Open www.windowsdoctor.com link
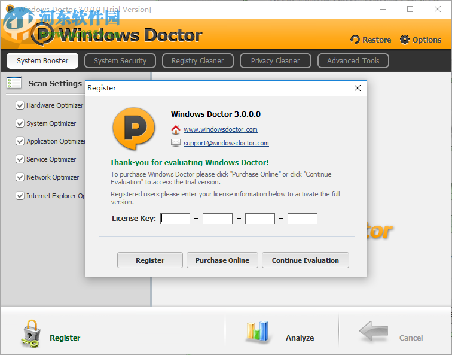The height and width of the screenshot is (355, 452). pos(221,129)
